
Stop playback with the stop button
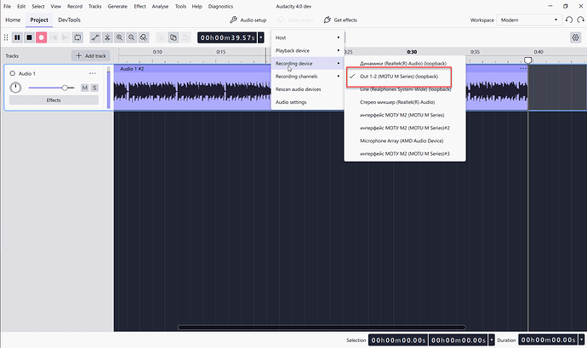click(29, 37)
